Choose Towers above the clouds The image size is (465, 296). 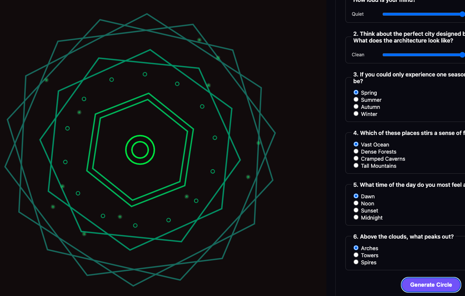click(356, 255)
